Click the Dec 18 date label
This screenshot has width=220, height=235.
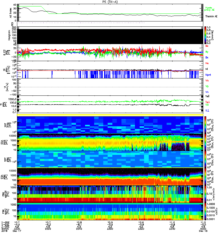[203, 231]
